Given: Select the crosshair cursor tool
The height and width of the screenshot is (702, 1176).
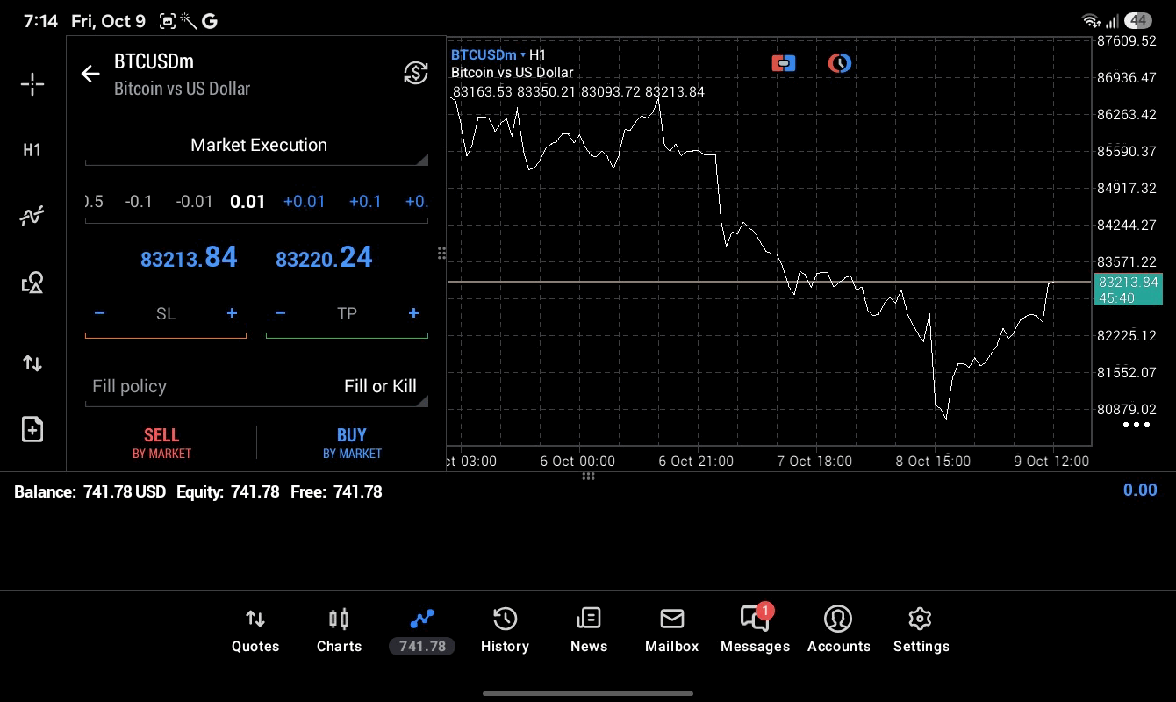Looking at the screenshot, I should pyautogui.click(x=32, y=84).
